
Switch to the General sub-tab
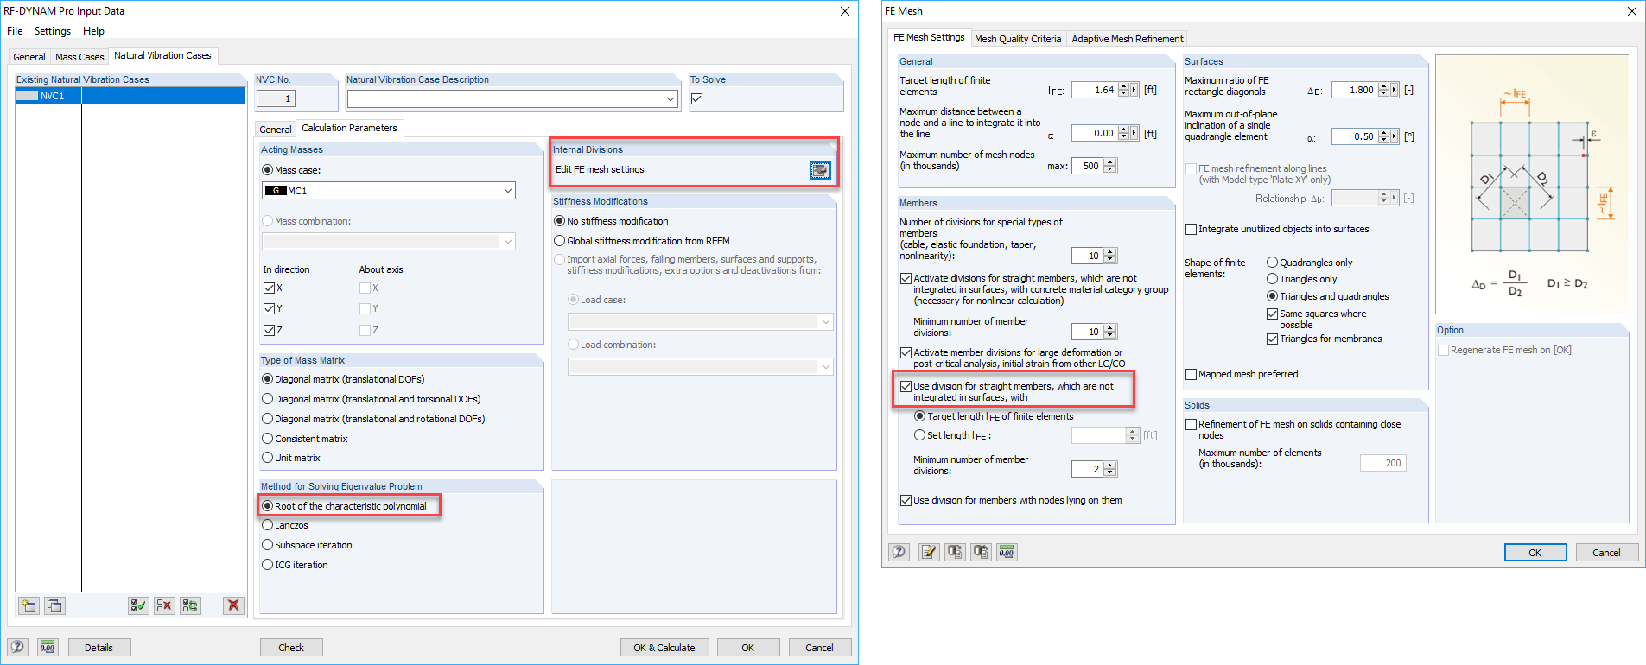click(276, 130)
